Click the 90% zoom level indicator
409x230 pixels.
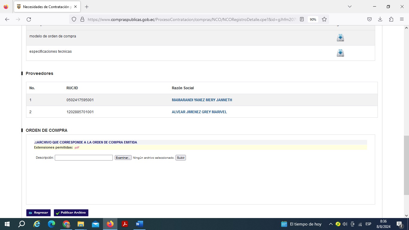[313, 19]
